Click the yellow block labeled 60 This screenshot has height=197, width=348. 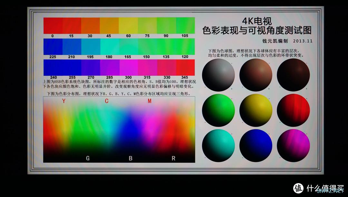pyautogui.click(x=128, y=26)
